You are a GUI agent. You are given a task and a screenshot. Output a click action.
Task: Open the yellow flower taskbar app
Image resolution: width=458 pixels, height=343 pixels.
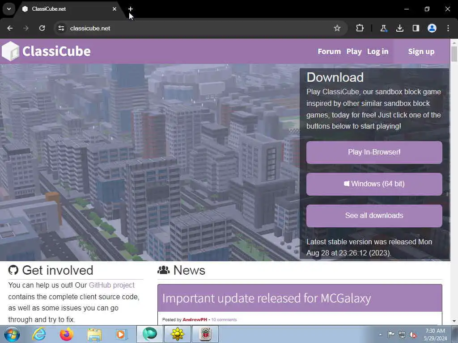click(177, 334)
